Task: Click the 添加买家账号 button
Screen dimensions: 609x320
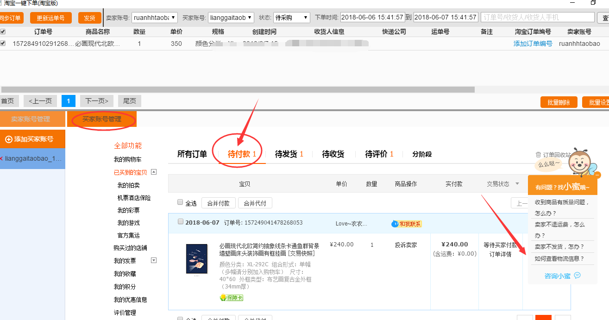Action: tap(32, 139)
